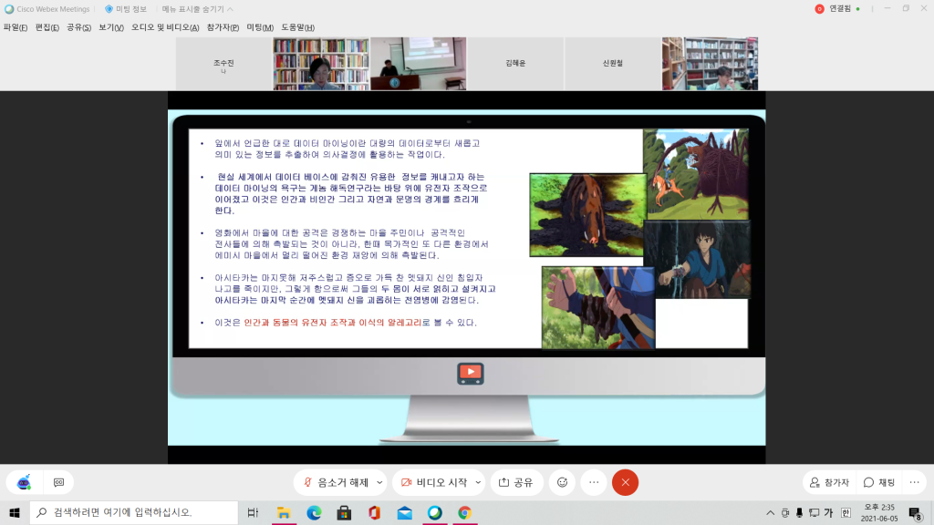This screenshot has height=525, width=934.
Task: Open the 편집(E) menu
Action: (x=47, y=27)
